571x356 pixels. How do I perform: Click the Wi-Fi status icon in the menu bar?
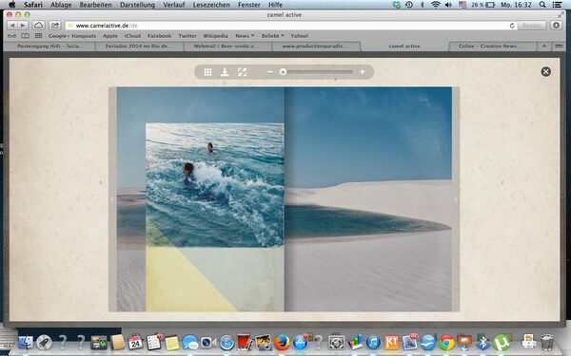(x=436, y=5)
